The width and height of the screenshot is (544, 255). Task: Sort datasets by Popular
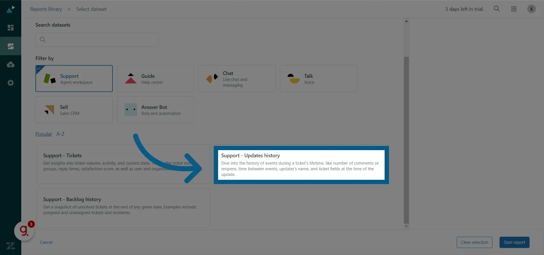[x=44, y=134]
